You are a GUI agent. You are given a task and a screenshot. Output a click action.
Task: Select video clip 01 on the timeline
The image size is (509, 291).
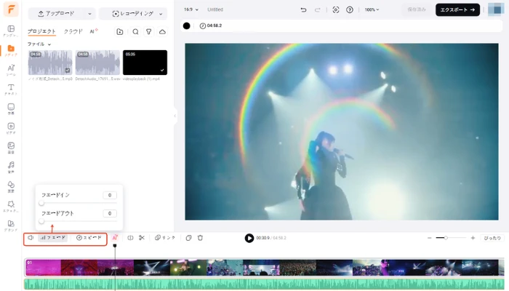click(265, 268)
